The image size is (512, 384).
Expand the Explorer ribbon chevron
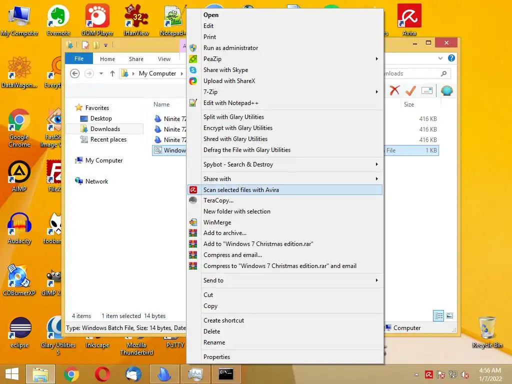click(x=440, y=58)
